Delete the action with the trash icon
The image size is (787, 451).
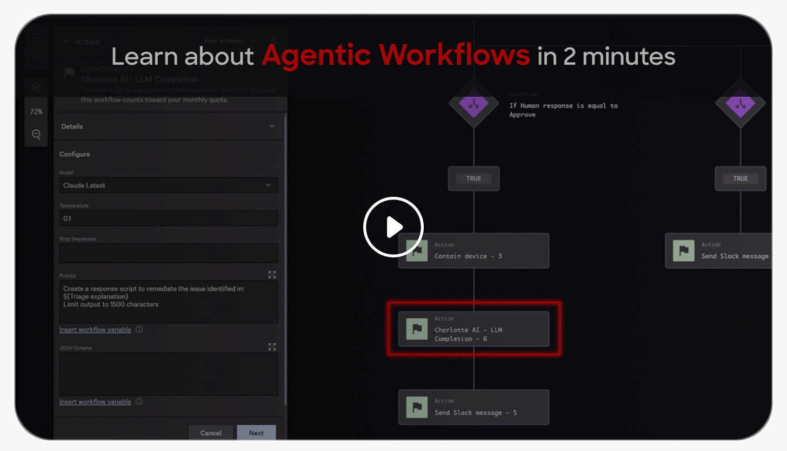coord(274,41)
